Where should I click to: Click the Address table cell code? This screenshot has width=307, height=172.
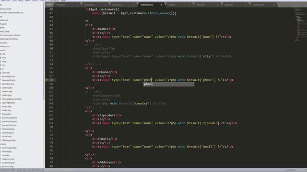point(106,162)
